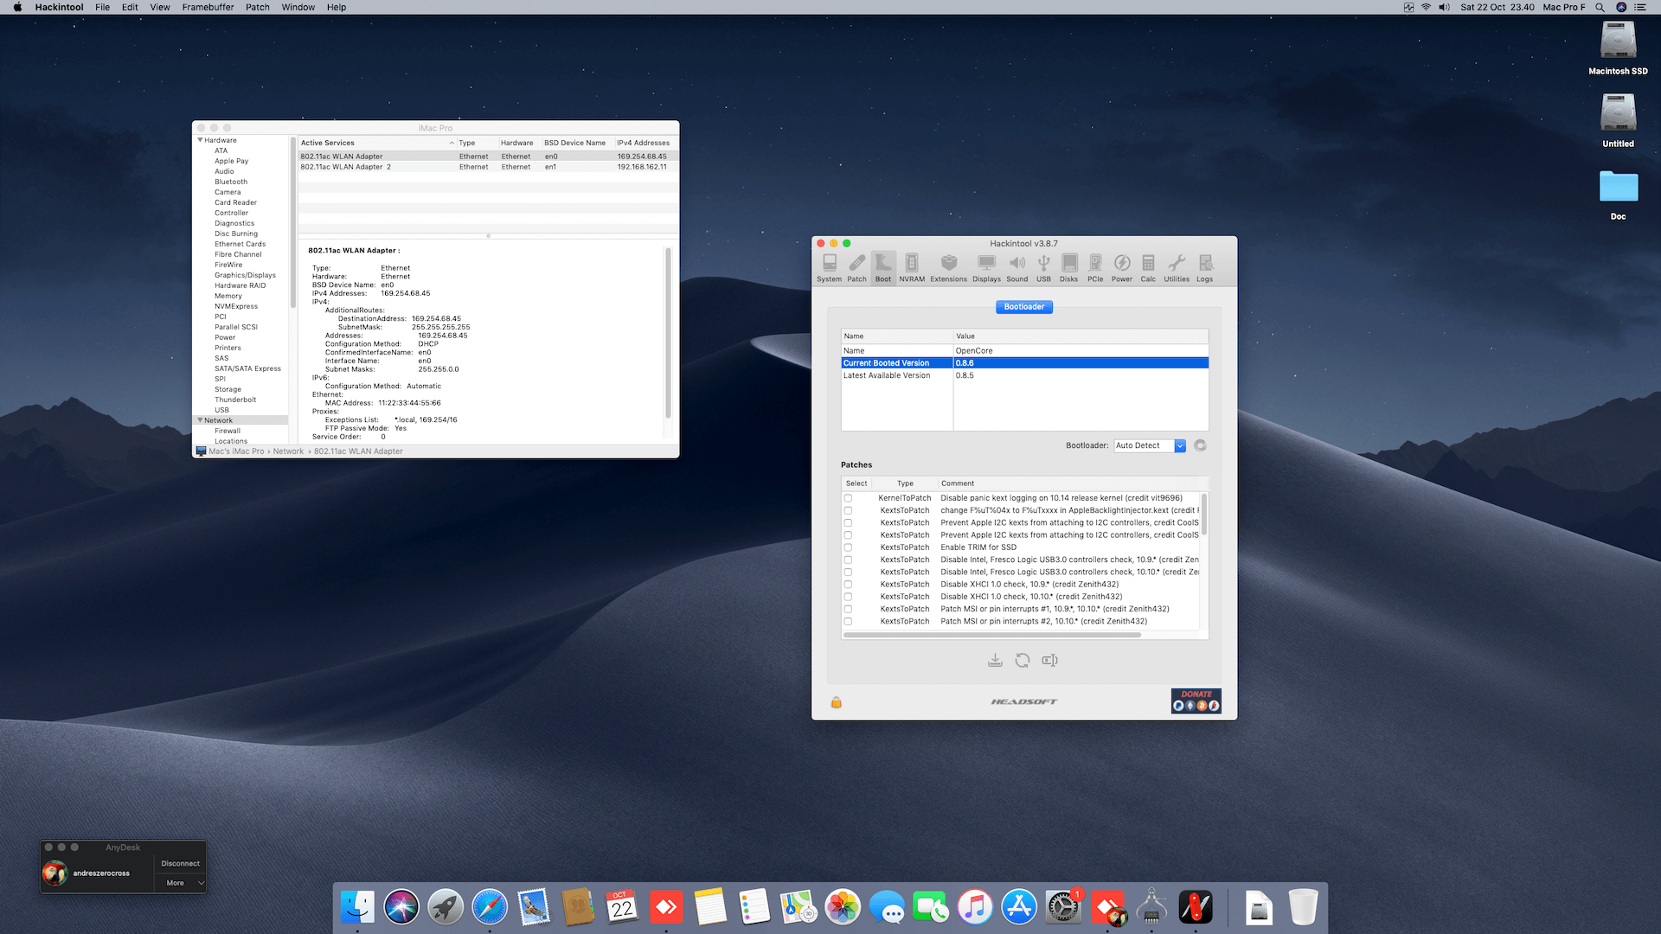Sort by Active Services column header

click(377, 143)
